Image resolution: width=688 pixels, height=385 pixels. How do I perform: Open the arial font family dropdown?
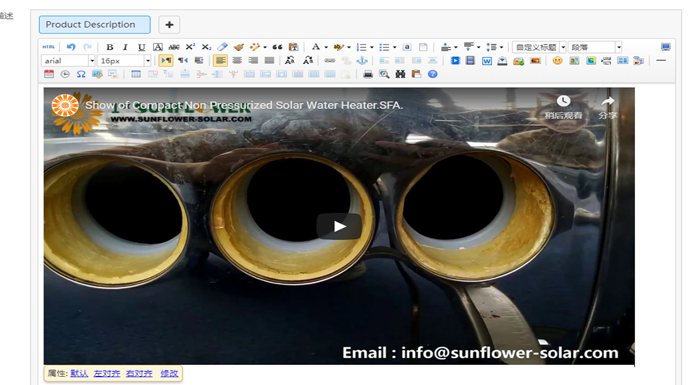point(92,61)
